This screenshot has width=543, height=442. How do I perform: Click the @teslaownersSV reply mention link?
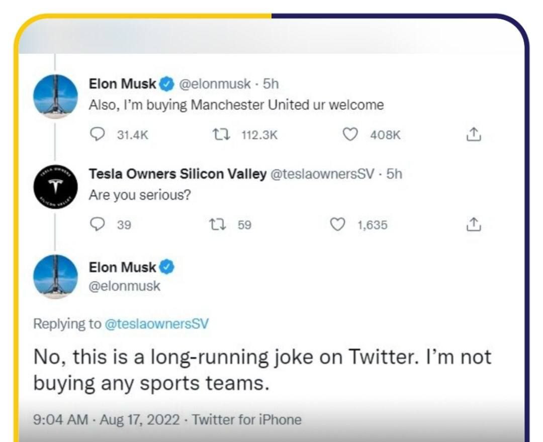[156, 324]
